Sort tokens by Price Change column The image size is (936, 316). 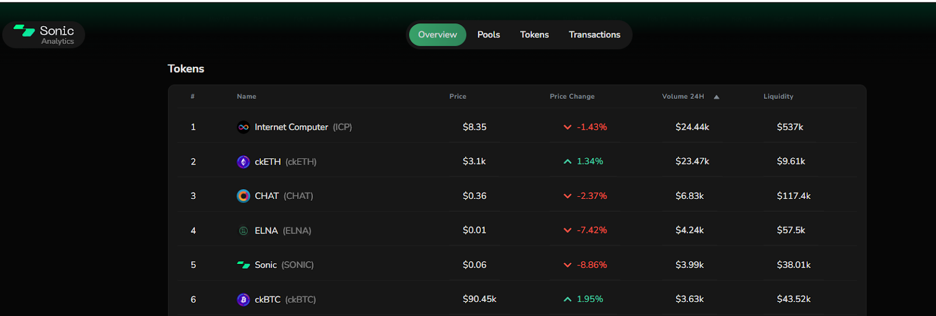[x=572, y=97]
